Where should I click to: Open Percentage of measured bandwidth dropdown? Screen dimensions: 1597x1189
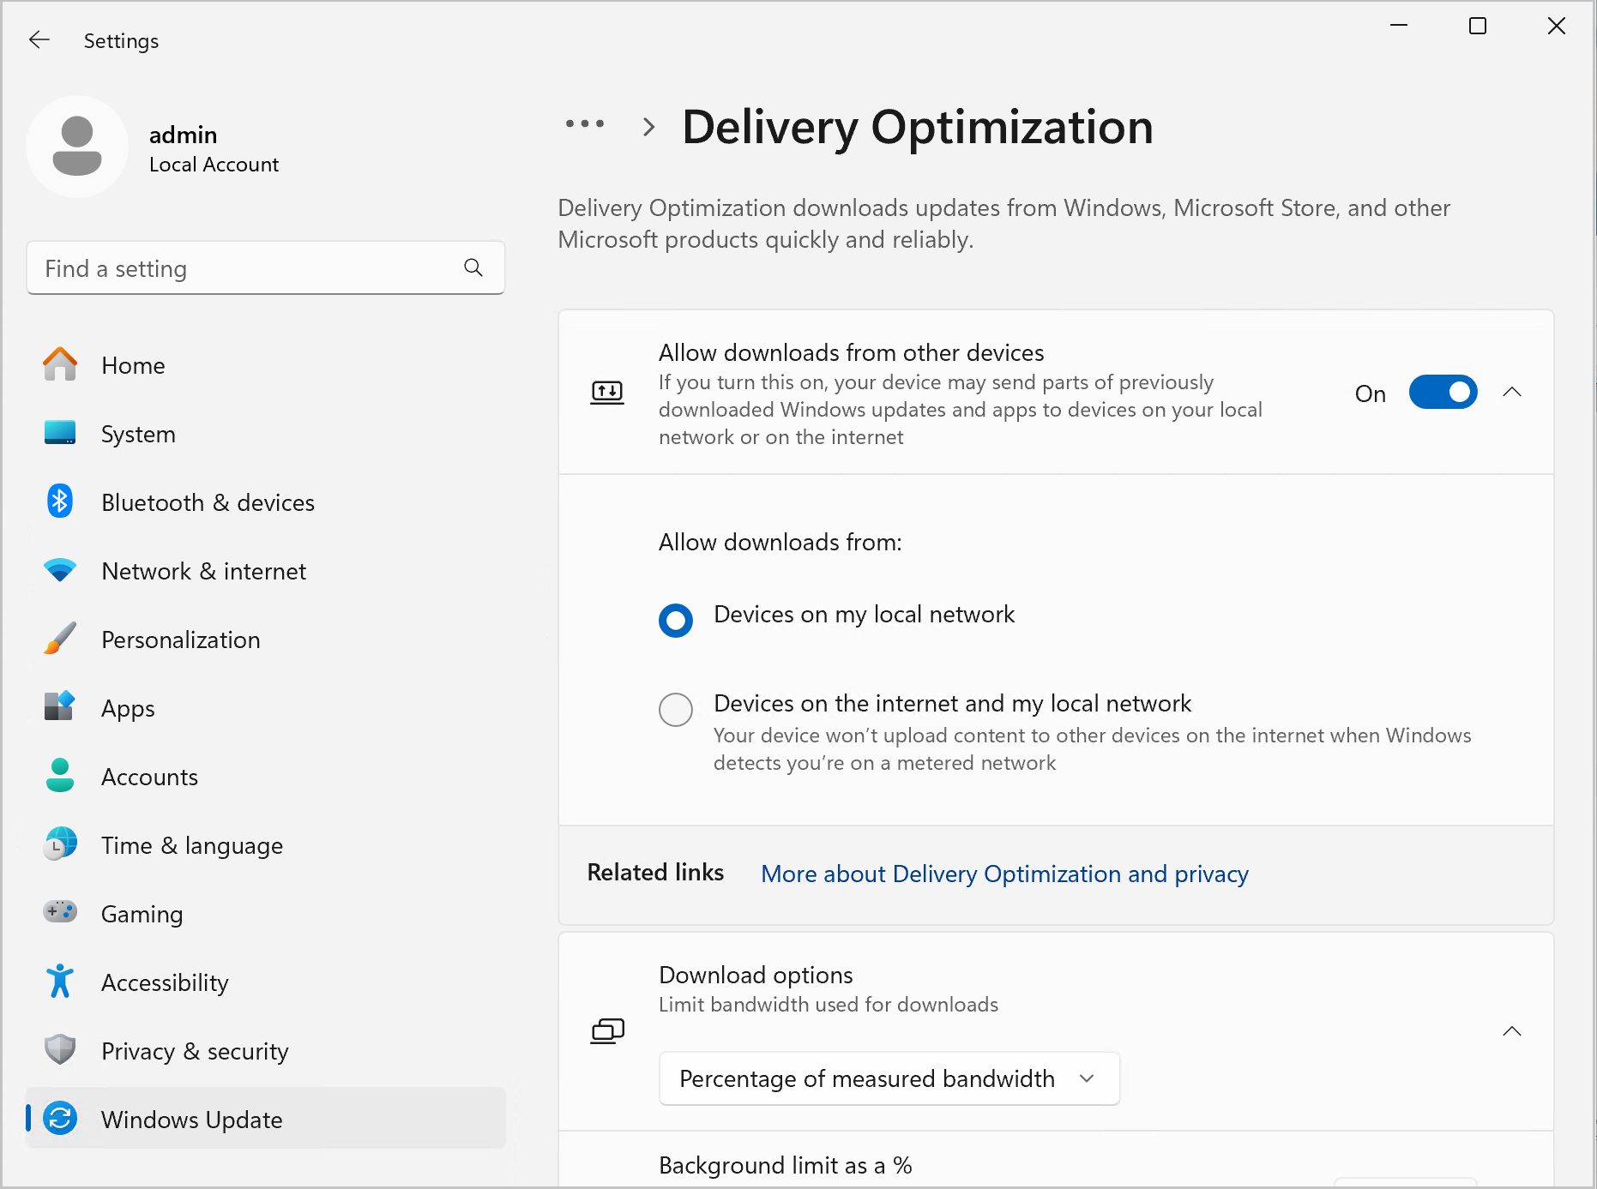click(889, 1078)
